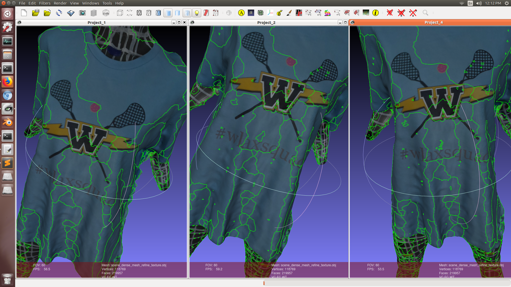Launch Firefox from the Ubuntu dock
The image size is (511, 287).
click(7, 82)
